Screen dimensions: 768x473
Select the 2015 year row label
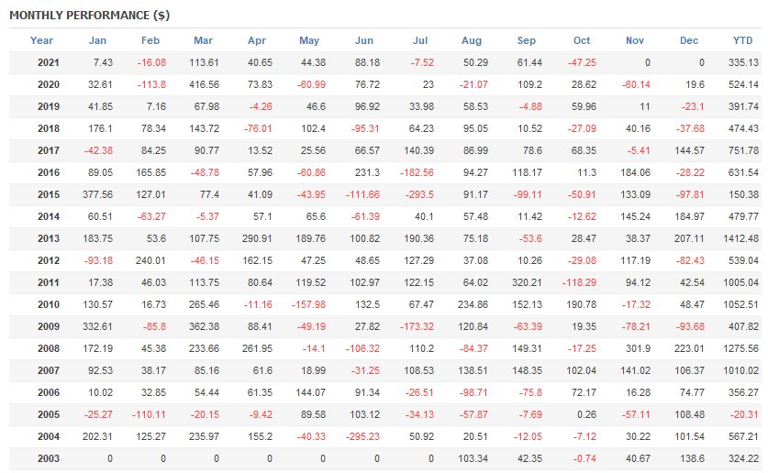[x=49, y=194]
